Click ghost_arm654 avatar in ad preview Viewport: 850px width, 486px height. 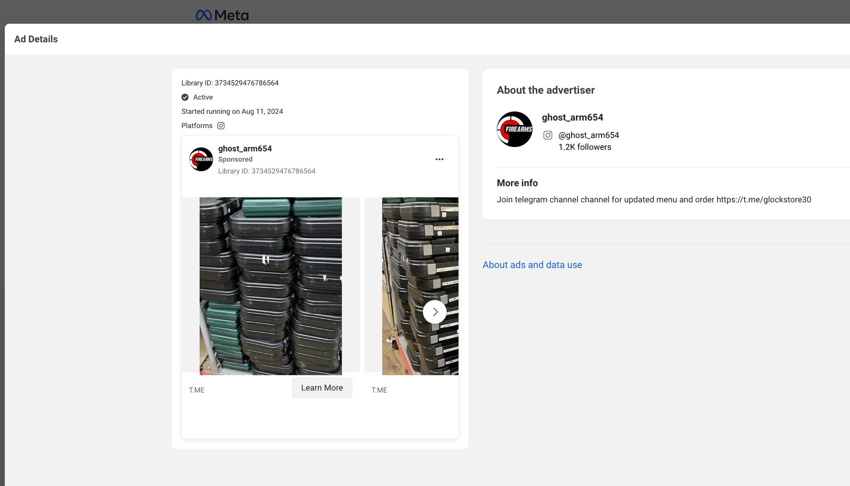coord(201,159)
